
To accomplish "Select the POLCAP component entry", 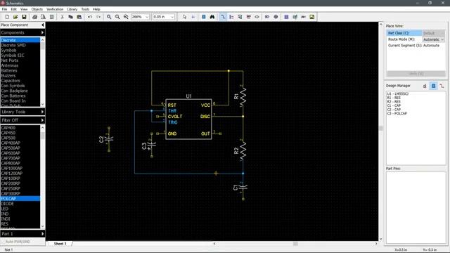I will point(20,198).
